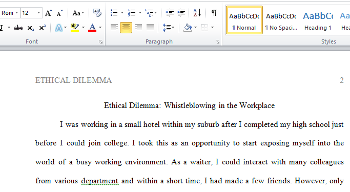Align text left
350x192 pixels.
tap(114, 28)
